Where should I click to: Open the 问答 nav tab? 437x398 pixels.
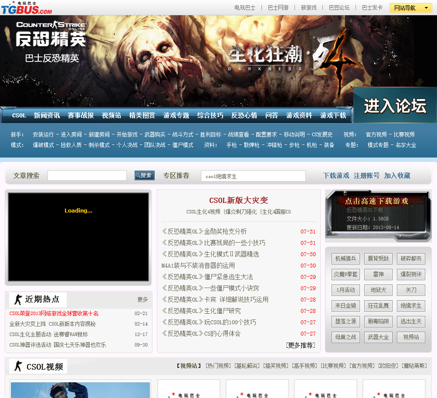point(271,116)
